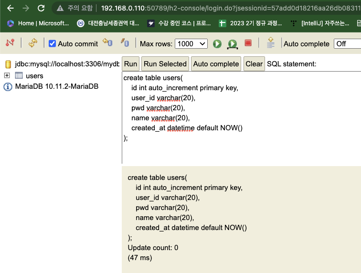The height and width of the screenshot is (273, 361).
Task: Open Home | Microsoft bookmark
Action: click(38, 23)
